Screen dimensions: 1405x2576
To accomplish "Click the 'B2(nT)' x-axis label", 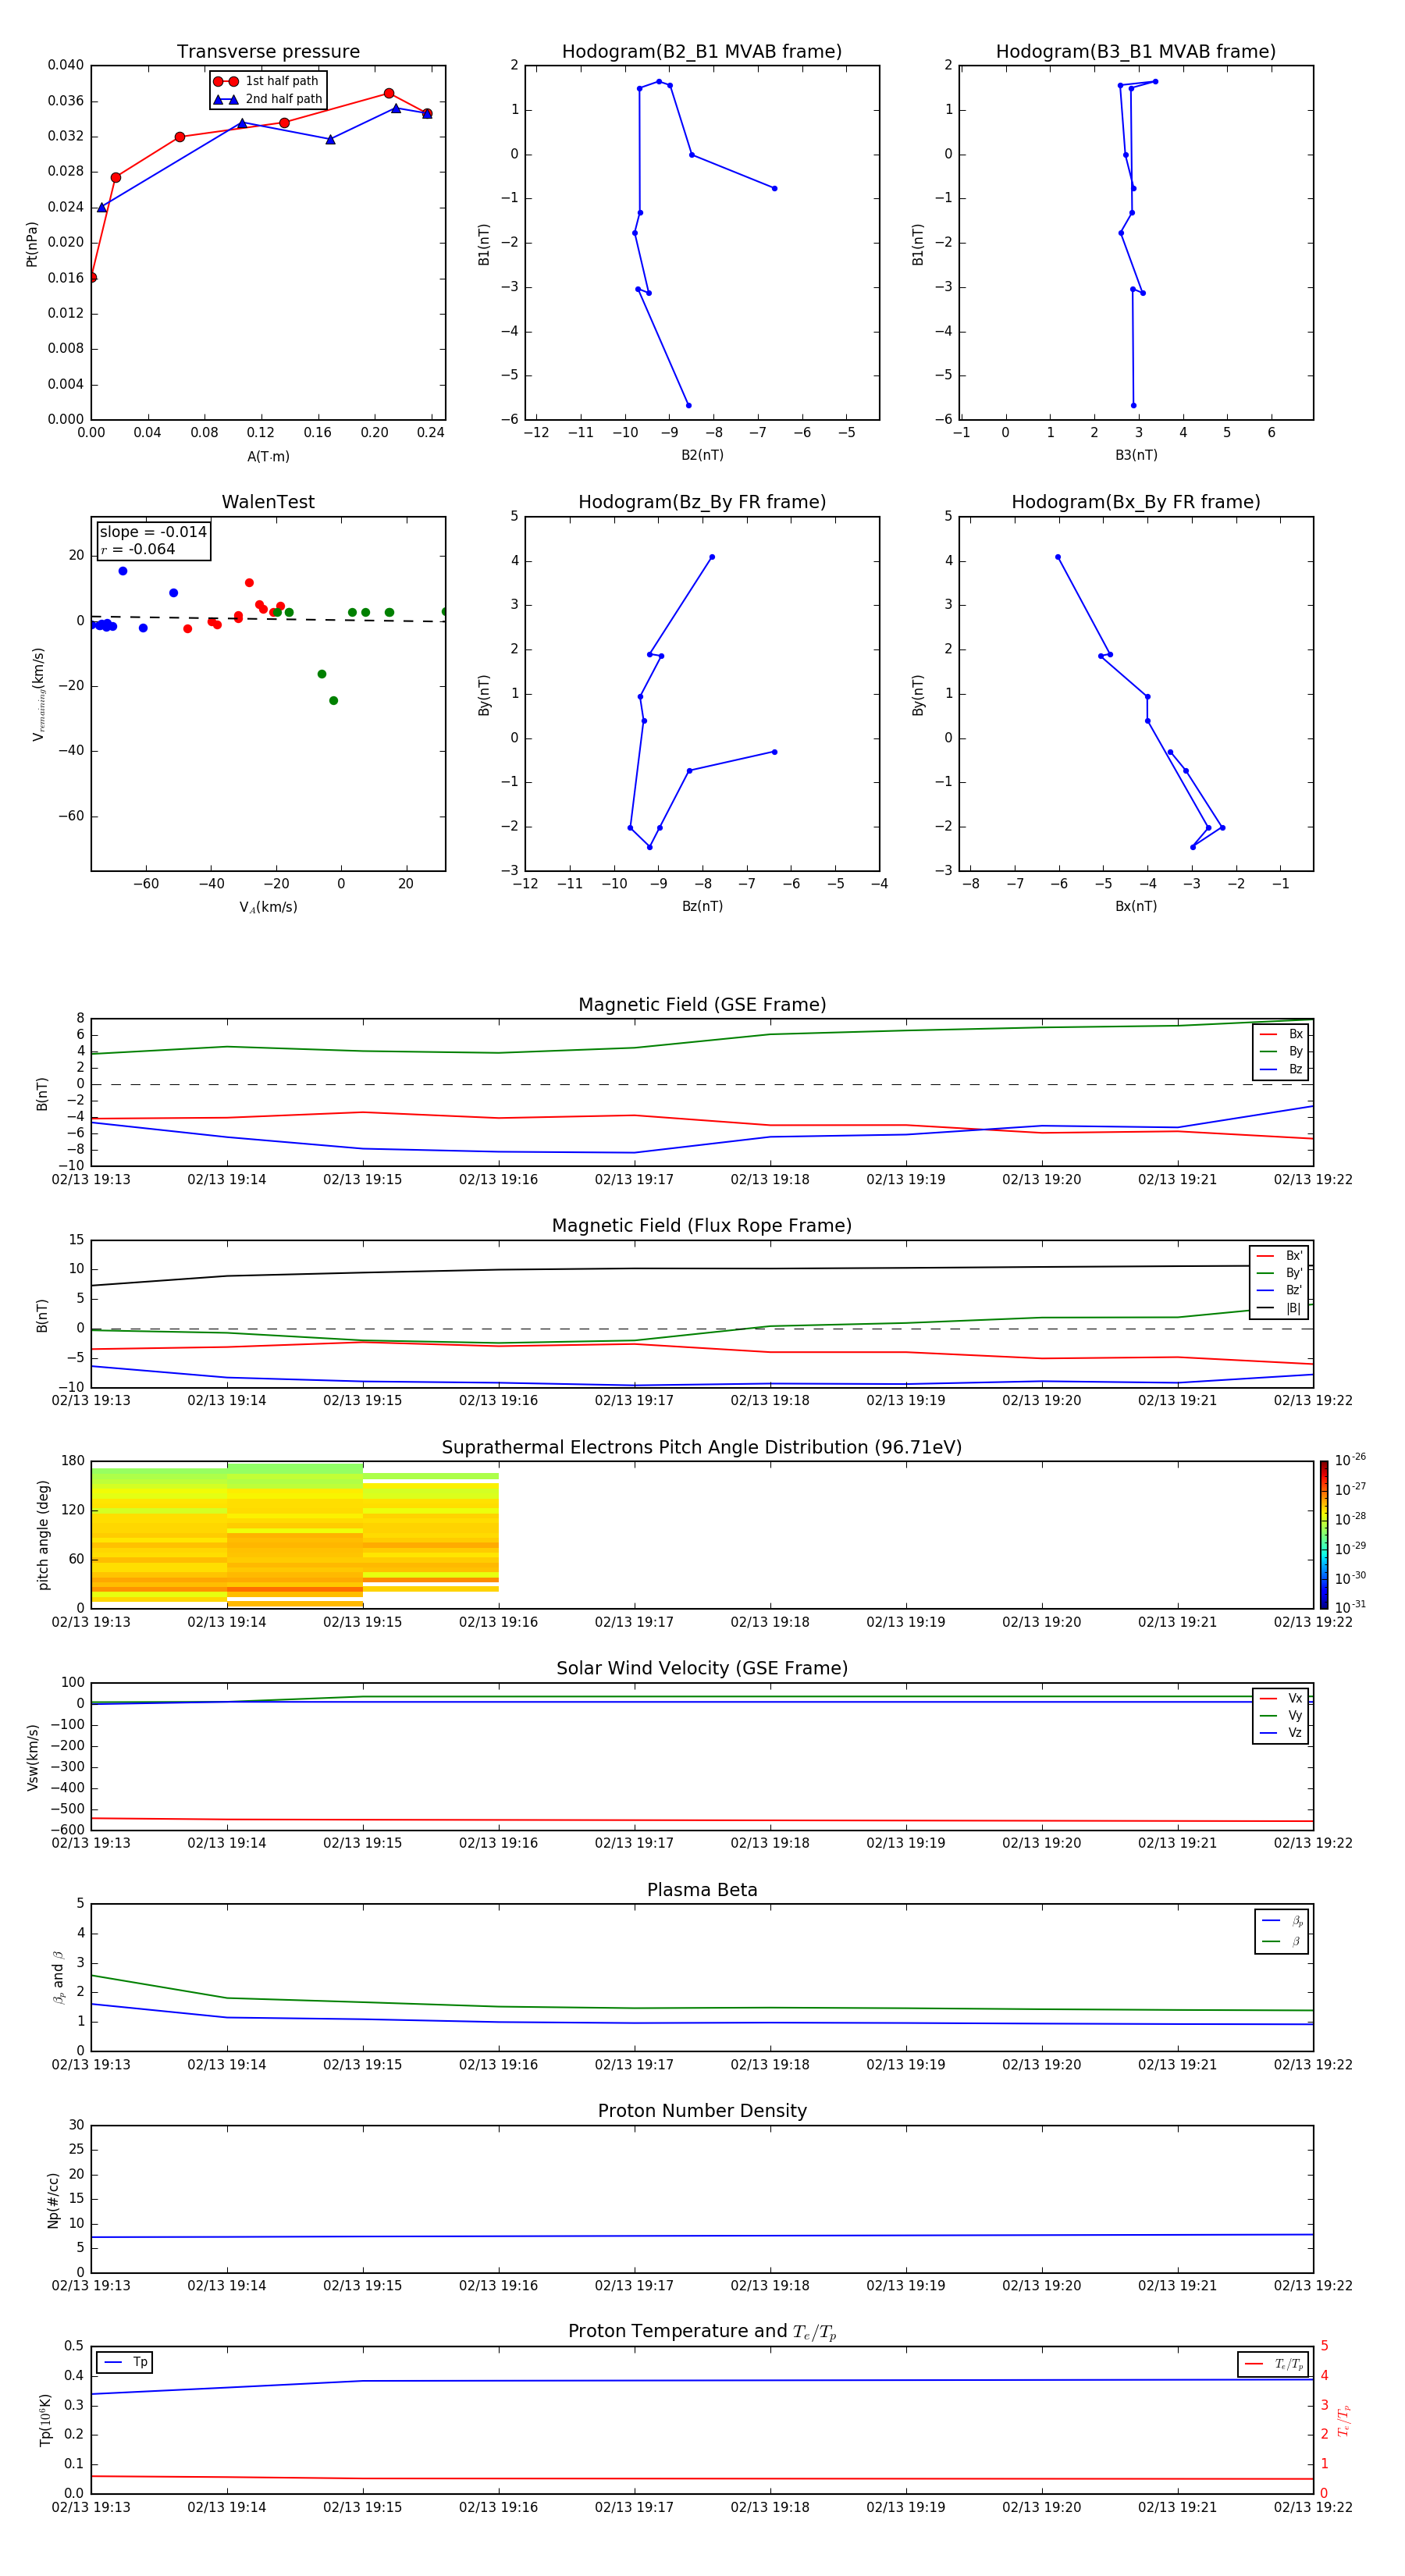I will (x=702, y=455).
